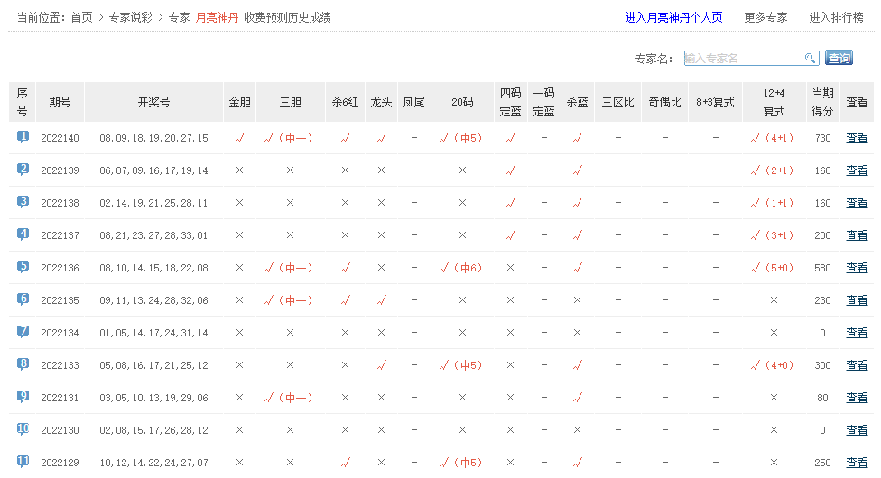
Task: Click row number 5 badge icon
Action: (23, 267)
